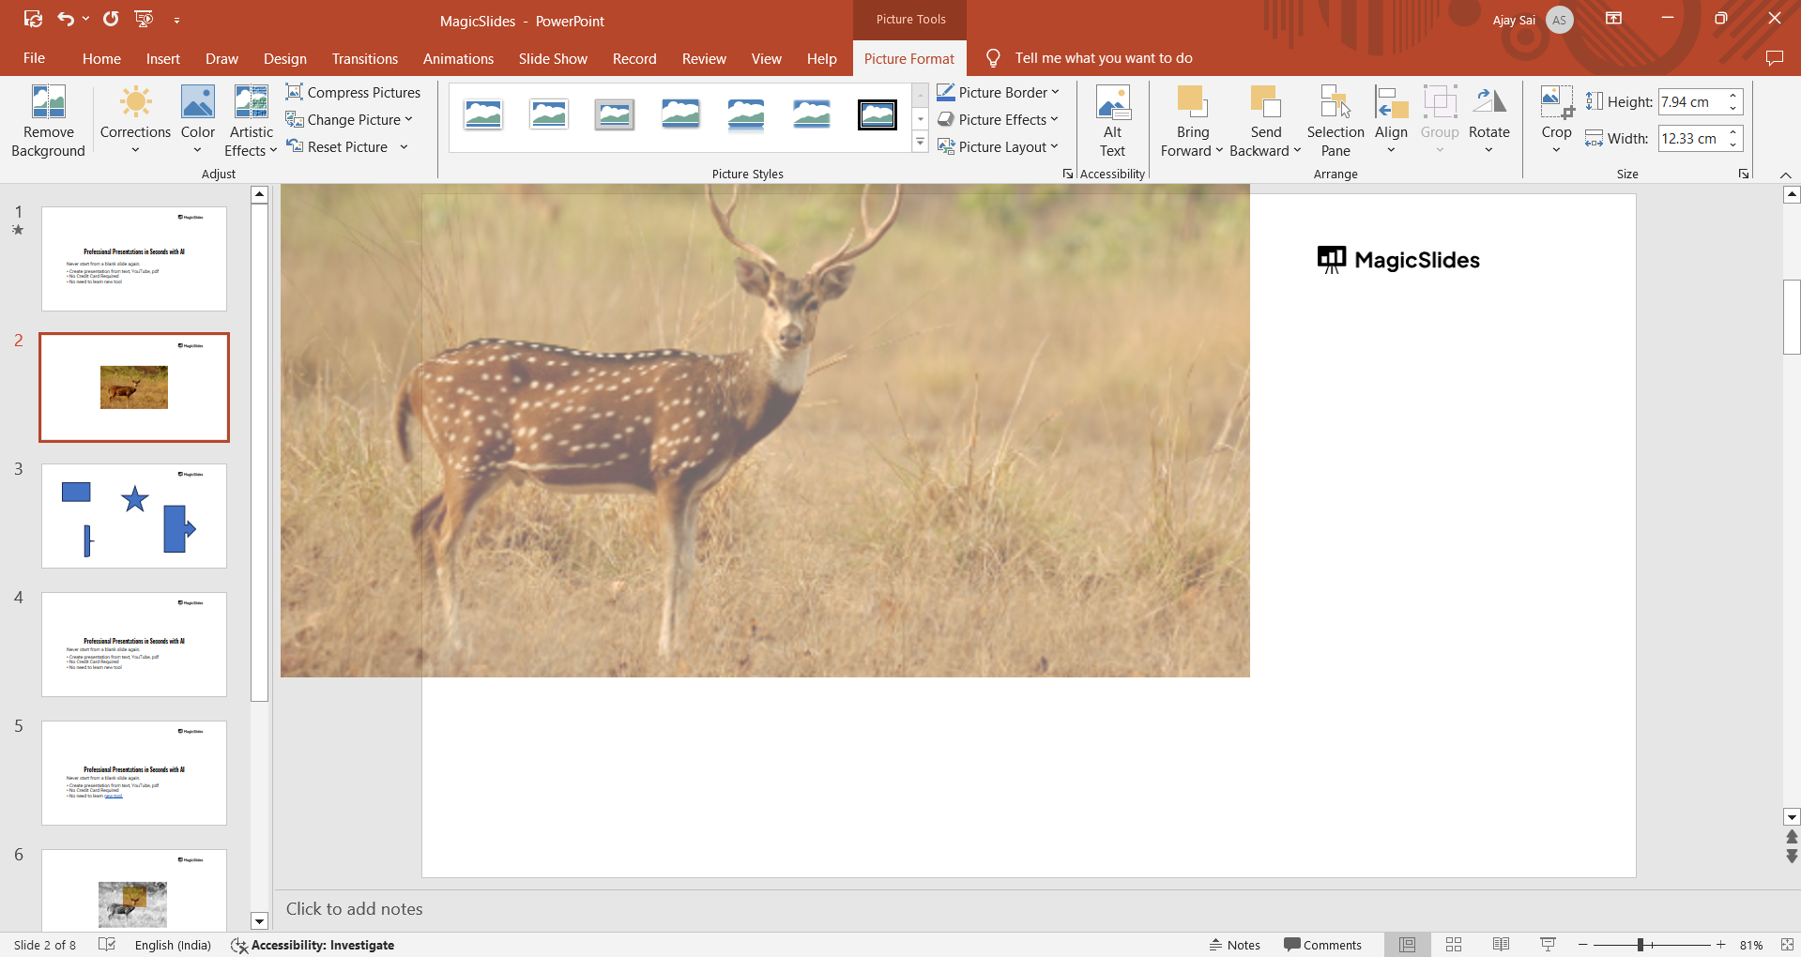Expand the Picture Border dropdown
This screenshot has width=1801, height=957.
point(1055,92)
